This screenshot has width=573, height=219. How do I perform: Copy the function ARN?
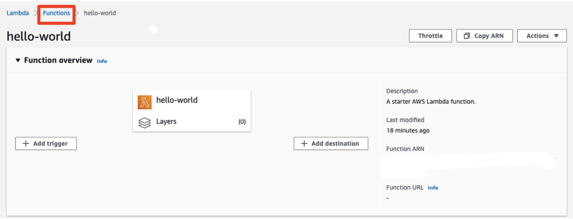coord(485,36)
